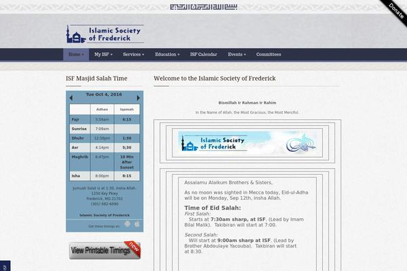Go to next day in salah widget
The image size is (407, 271).
pos(138,98)
